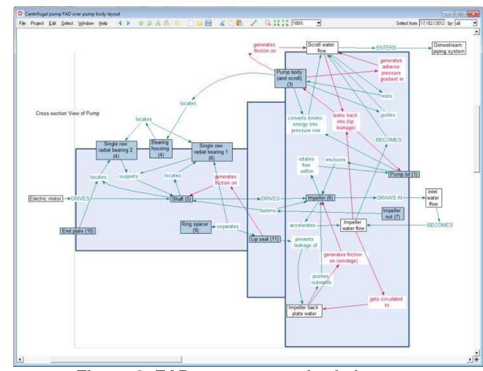
Task: Select the End plate (10) block
Action: (78, 231)
